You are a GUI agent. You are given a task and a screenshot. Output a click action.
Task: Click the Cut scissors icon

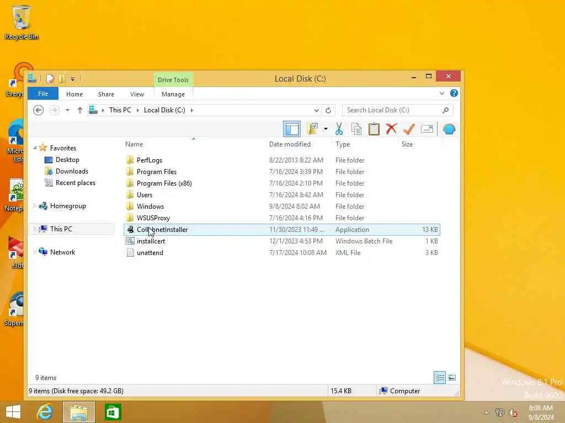(x=339, y=129)
